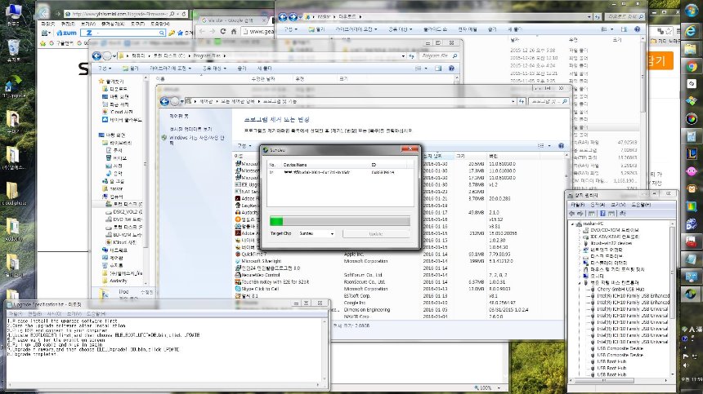Open the first menu in Notepad menu bar

pyautogui.click(x=13, y=314)
